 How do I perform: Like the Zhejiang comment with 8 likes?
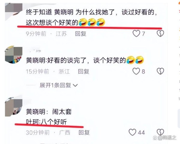(x=136, y=71)
